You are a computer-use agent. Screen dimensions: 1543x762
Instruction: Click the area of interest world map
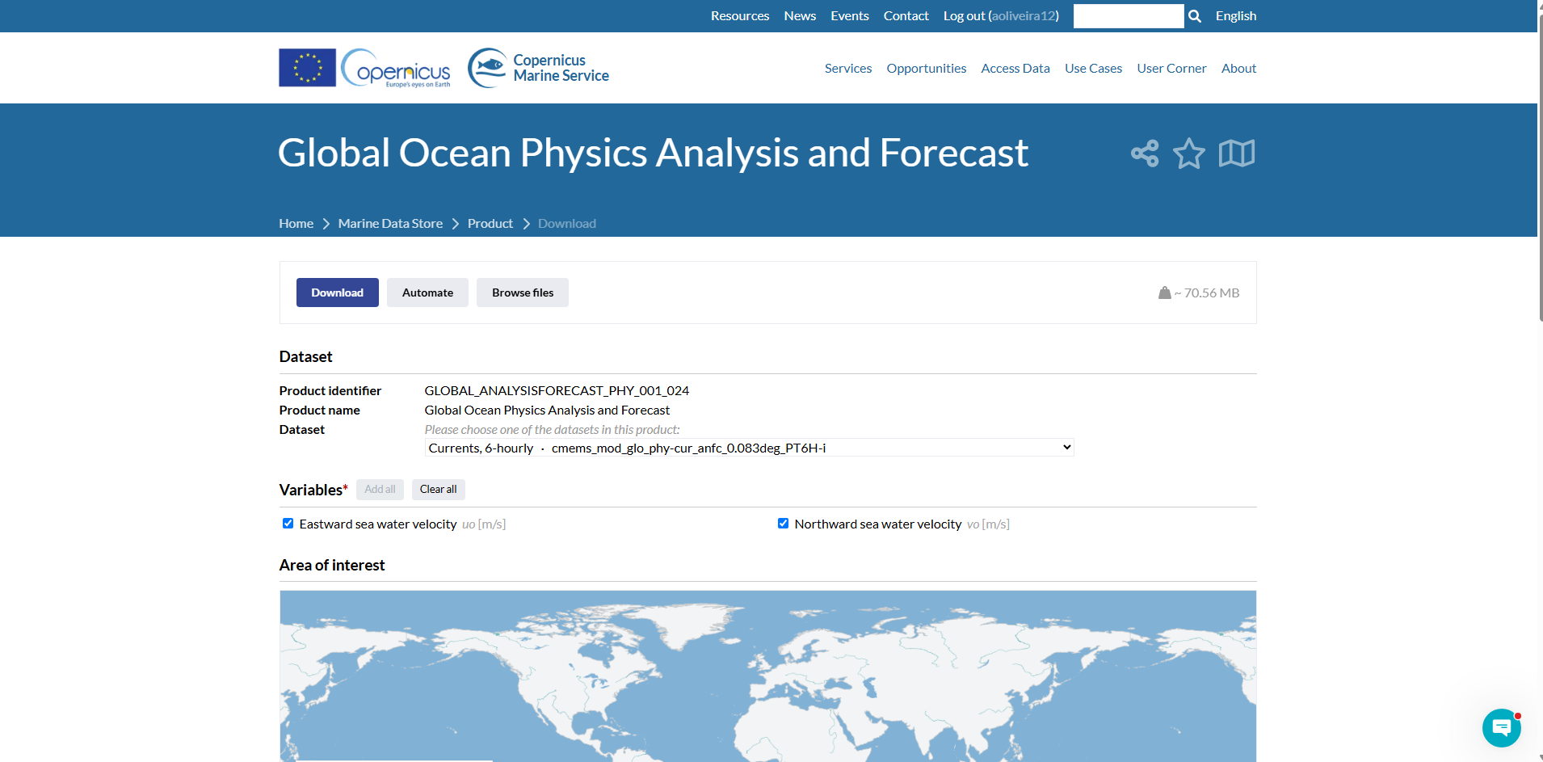[768, 676]
